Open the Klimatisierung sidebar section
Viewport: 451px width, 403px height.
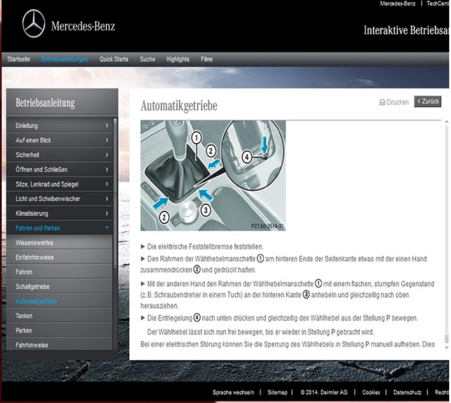pos(60,214)
